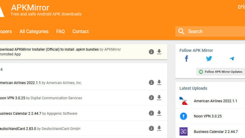
Task: Show info for Business Calendar 2 2.44.7
Action: [151, 113]
